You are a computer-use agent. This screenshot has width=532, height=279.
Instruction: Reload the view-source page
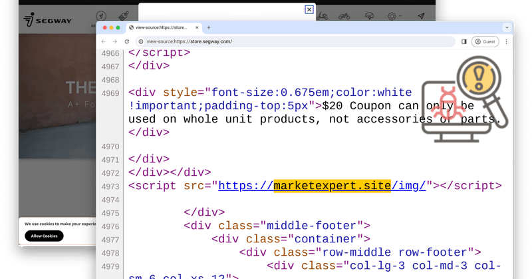click(127, 41)
